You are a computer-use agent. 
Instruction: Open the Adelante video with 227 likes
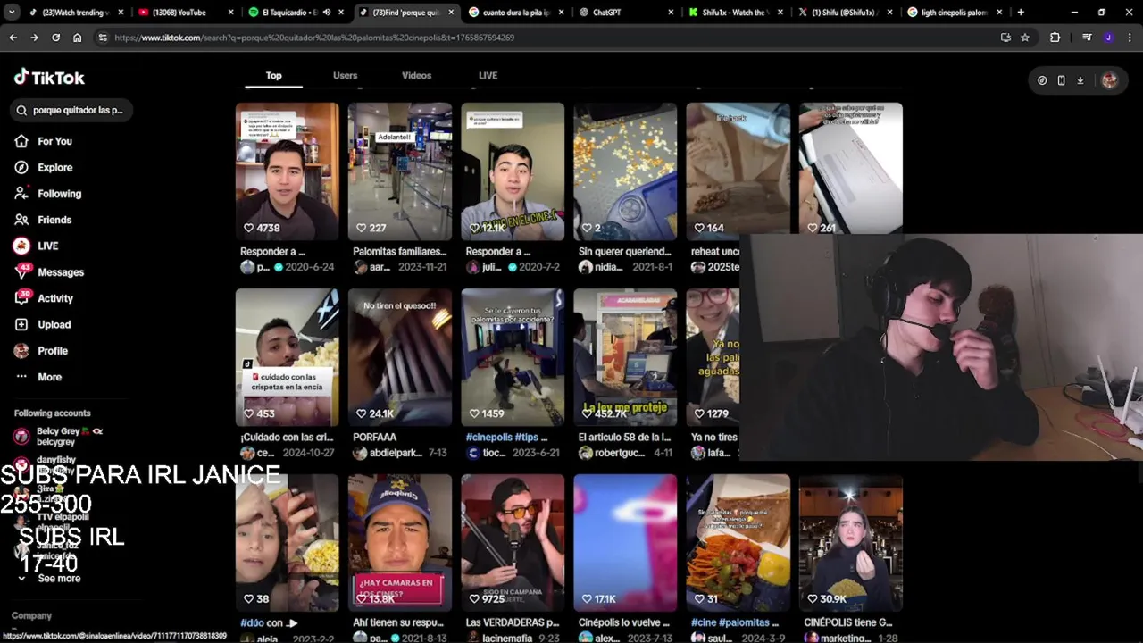(399, 171)
